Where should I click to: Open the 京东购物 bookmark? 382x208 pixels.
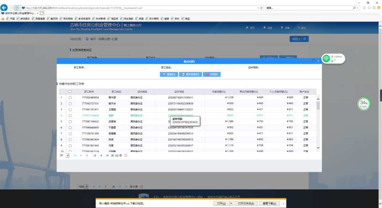66,19
